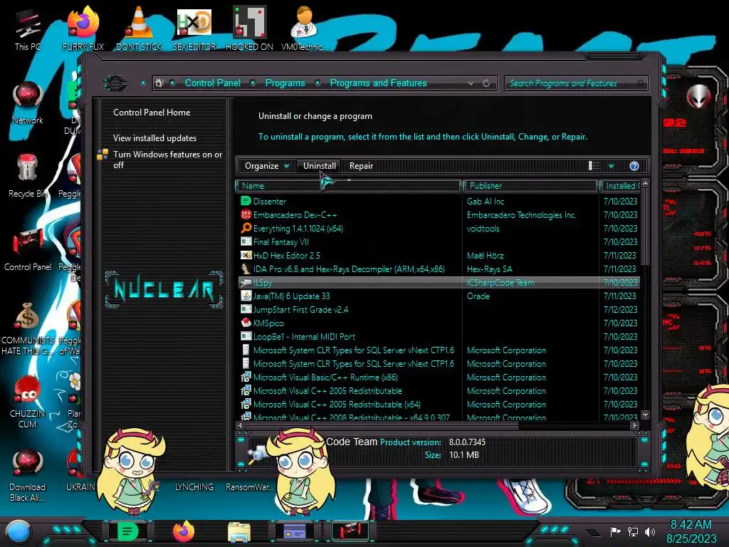Image resolution: width=729 pixels, height=547 pixels.
Task: Open the purple app taskbar icon
Action: pos(295,531)
